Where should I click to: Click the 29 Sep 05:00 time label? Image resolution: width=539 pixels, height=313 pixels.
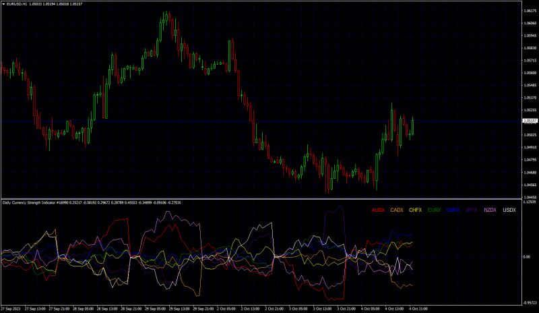click(x=156, y=309)
